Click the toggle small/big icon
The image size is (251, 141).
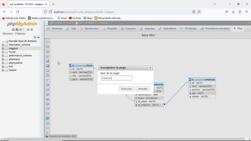click(47, 114)
